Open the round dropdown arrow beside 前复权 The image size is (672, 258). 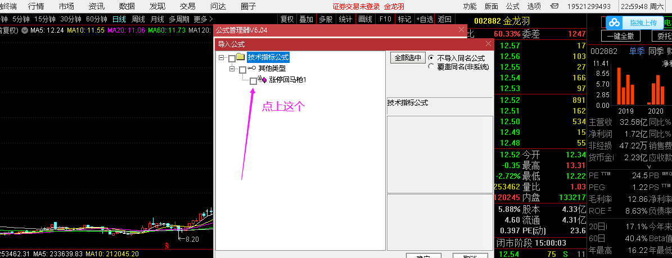(24, 30)
